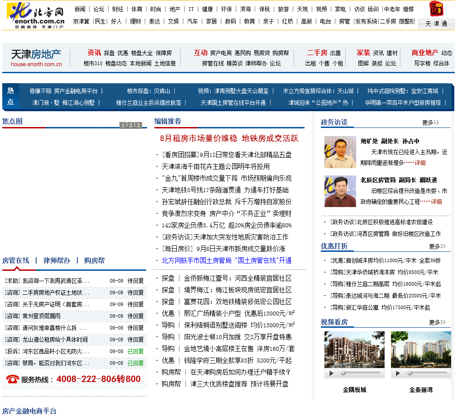Viewport: 457px width, 415px height.
Task: Open 泰达城河与海二期 guide item
Action: point(386,296)
